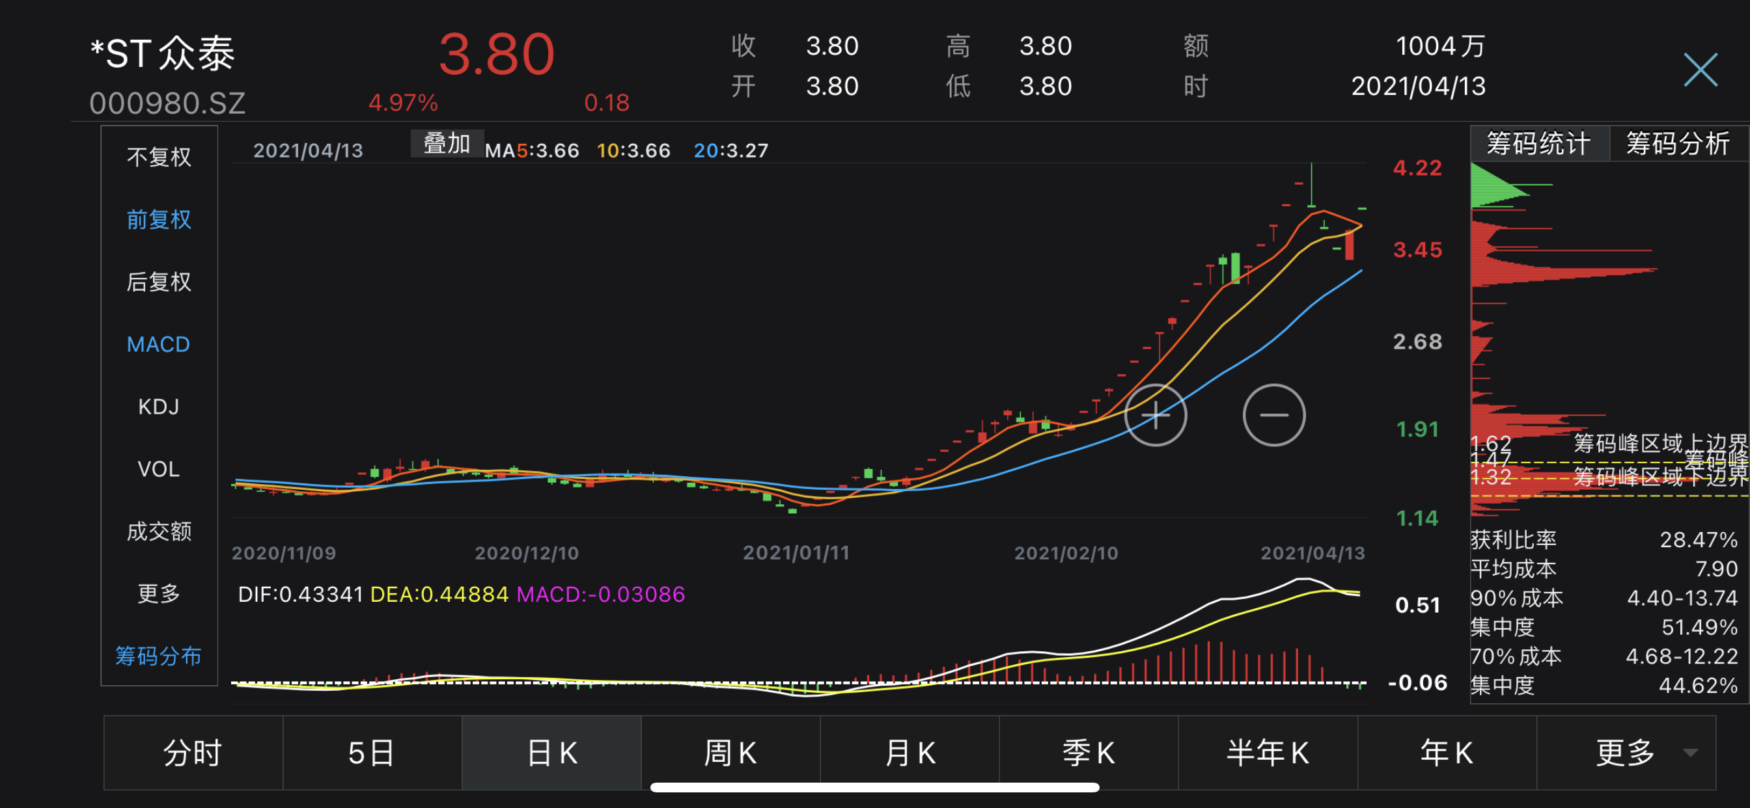Switch indicator to VOL
The width and height of the screenshot is (1750, 808).
(159, 469)
